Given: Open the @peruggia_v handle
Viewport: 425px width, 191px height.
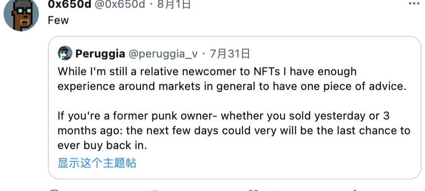Looking at the screenshot, I should click(163, 54).
